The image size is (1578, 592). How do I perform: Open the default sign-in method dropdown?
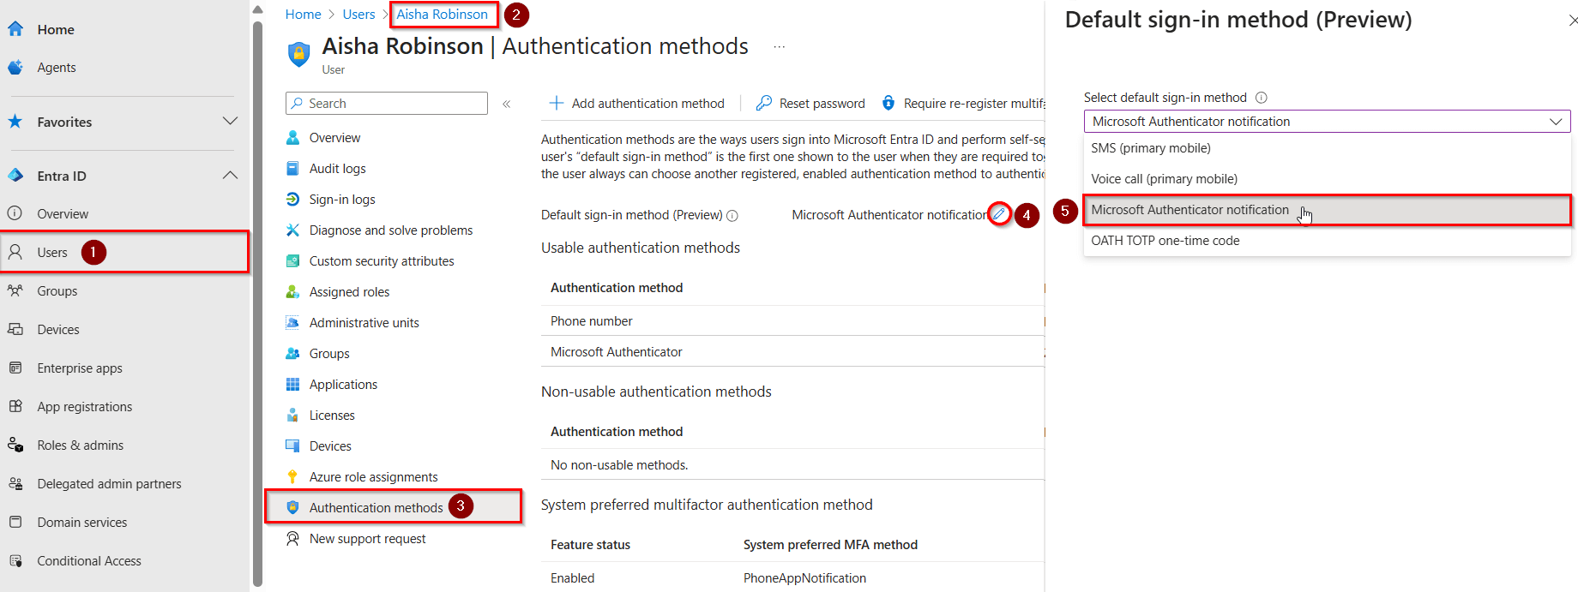(x=1326, y=121)
